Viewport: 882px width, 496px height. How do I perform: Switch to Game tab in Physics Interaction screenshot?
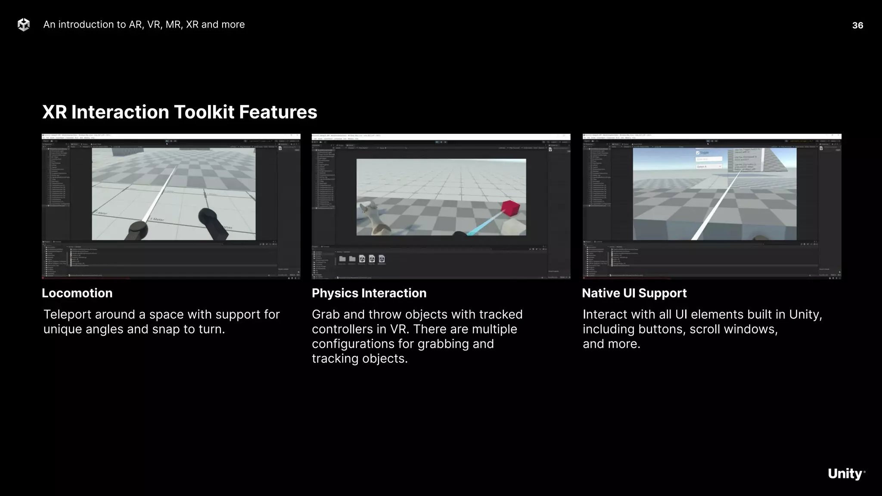point(350,146)
